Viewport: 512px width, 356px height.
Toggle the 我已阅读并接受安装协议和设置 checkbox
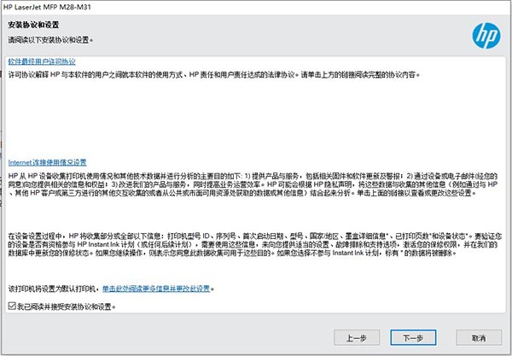click(x=12, y=306)
